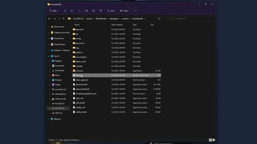Open the Sort options dropdown

click(x=112, y=11)
